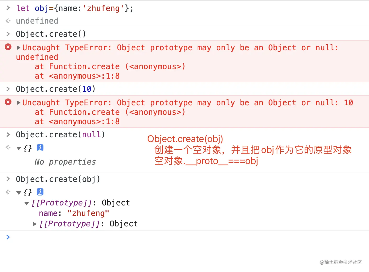The image size is (369, 272).
Task: Expand the nested [[Prototype]]: Object node
Action: pyautogui.click(x=34, y=224)
